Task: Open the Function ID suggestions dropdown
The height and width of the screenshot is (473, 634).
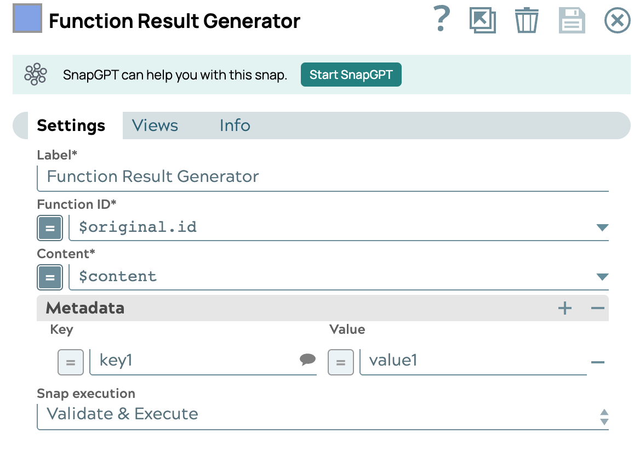Action: coord(602,228)
